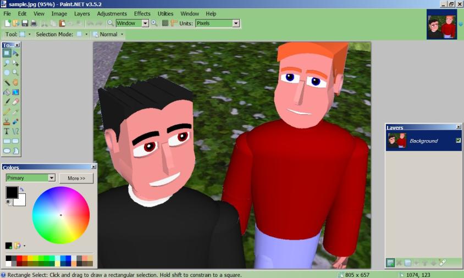Open the Units dropdown showing Pixels
The width and height of the screenshot is (464, 278).
(218, 23)
